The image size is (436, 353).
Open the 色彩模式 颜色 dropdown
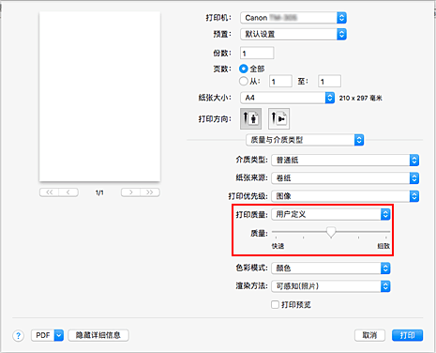pos(331,269)
